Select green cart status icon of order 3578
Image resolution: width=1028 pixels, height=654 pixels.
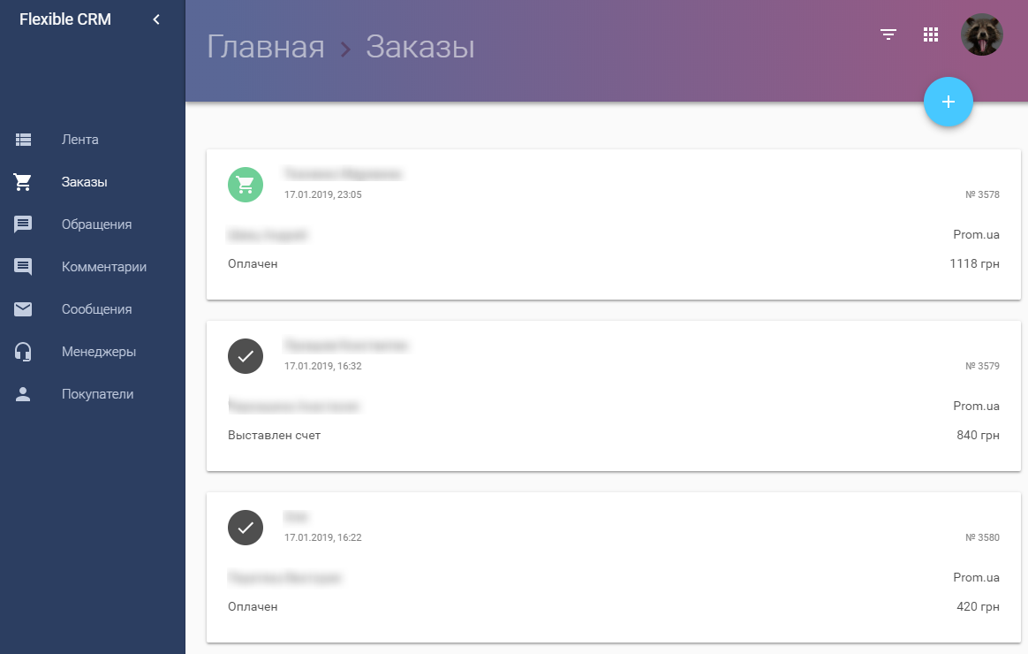246,185
